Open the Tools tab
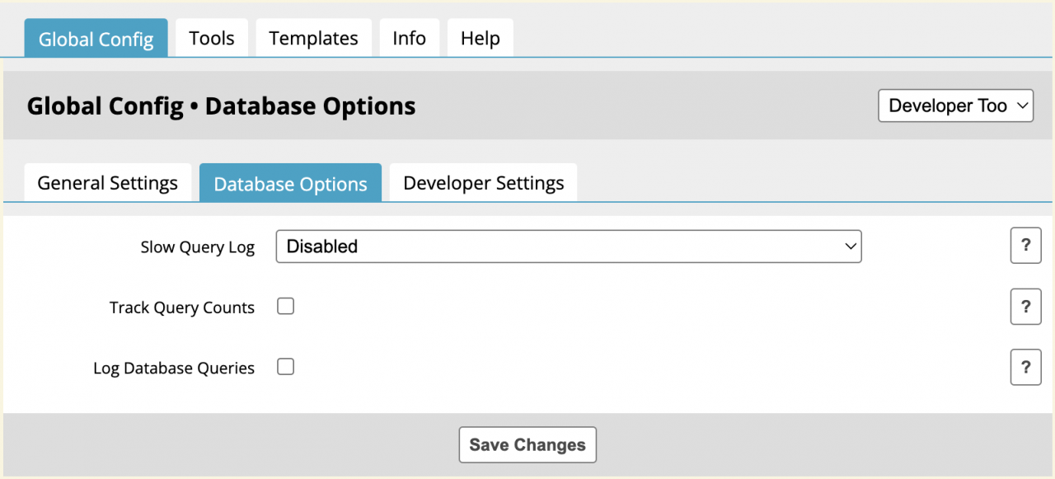The height and width of the screenshot is (479, 1055). (212, 39)
